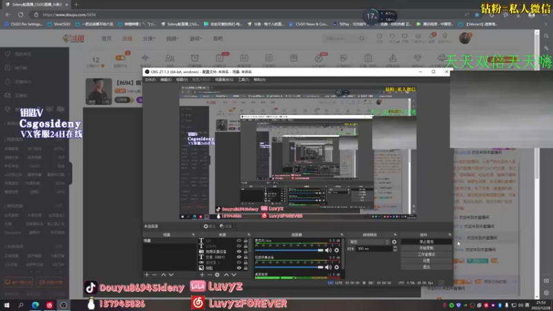Pop out the 来源 dock with its header icon

pos(249,234)
